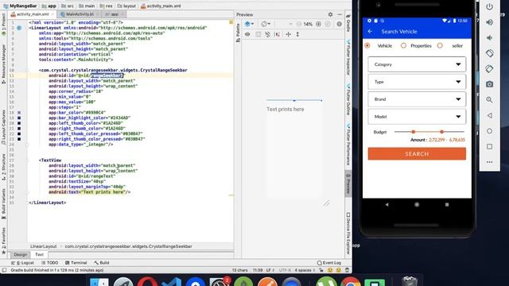Click the infer constraints icon

point(278,34)
